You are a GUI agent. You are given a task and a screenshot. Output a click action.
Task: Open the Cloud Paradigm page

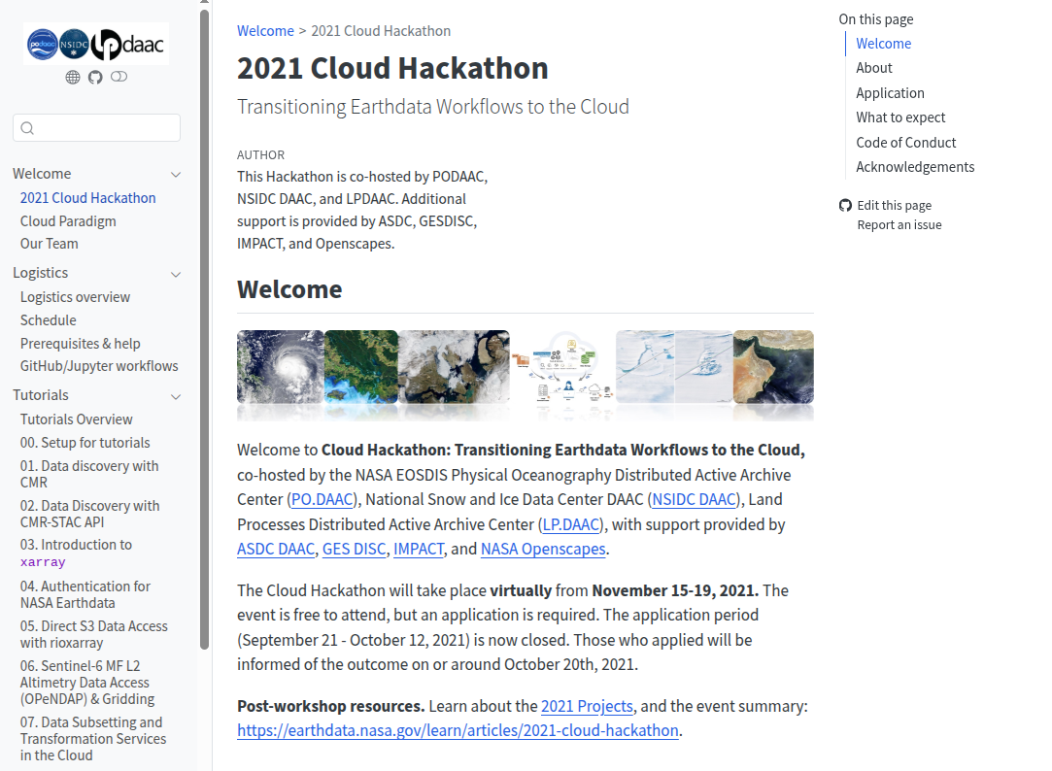tap(68, 221)
